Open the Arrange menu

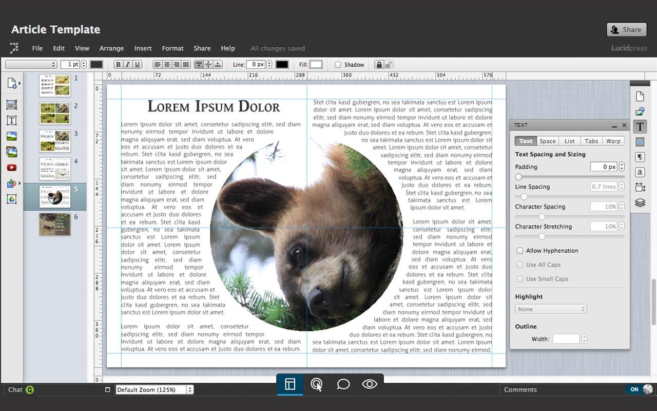pyautogui.click(x=111, y=48)
